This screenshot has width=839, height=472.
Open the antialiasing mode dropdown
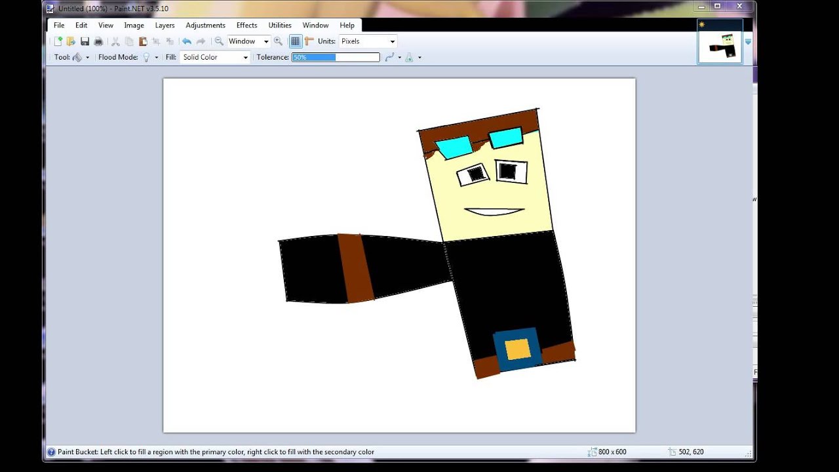[393, 58]
